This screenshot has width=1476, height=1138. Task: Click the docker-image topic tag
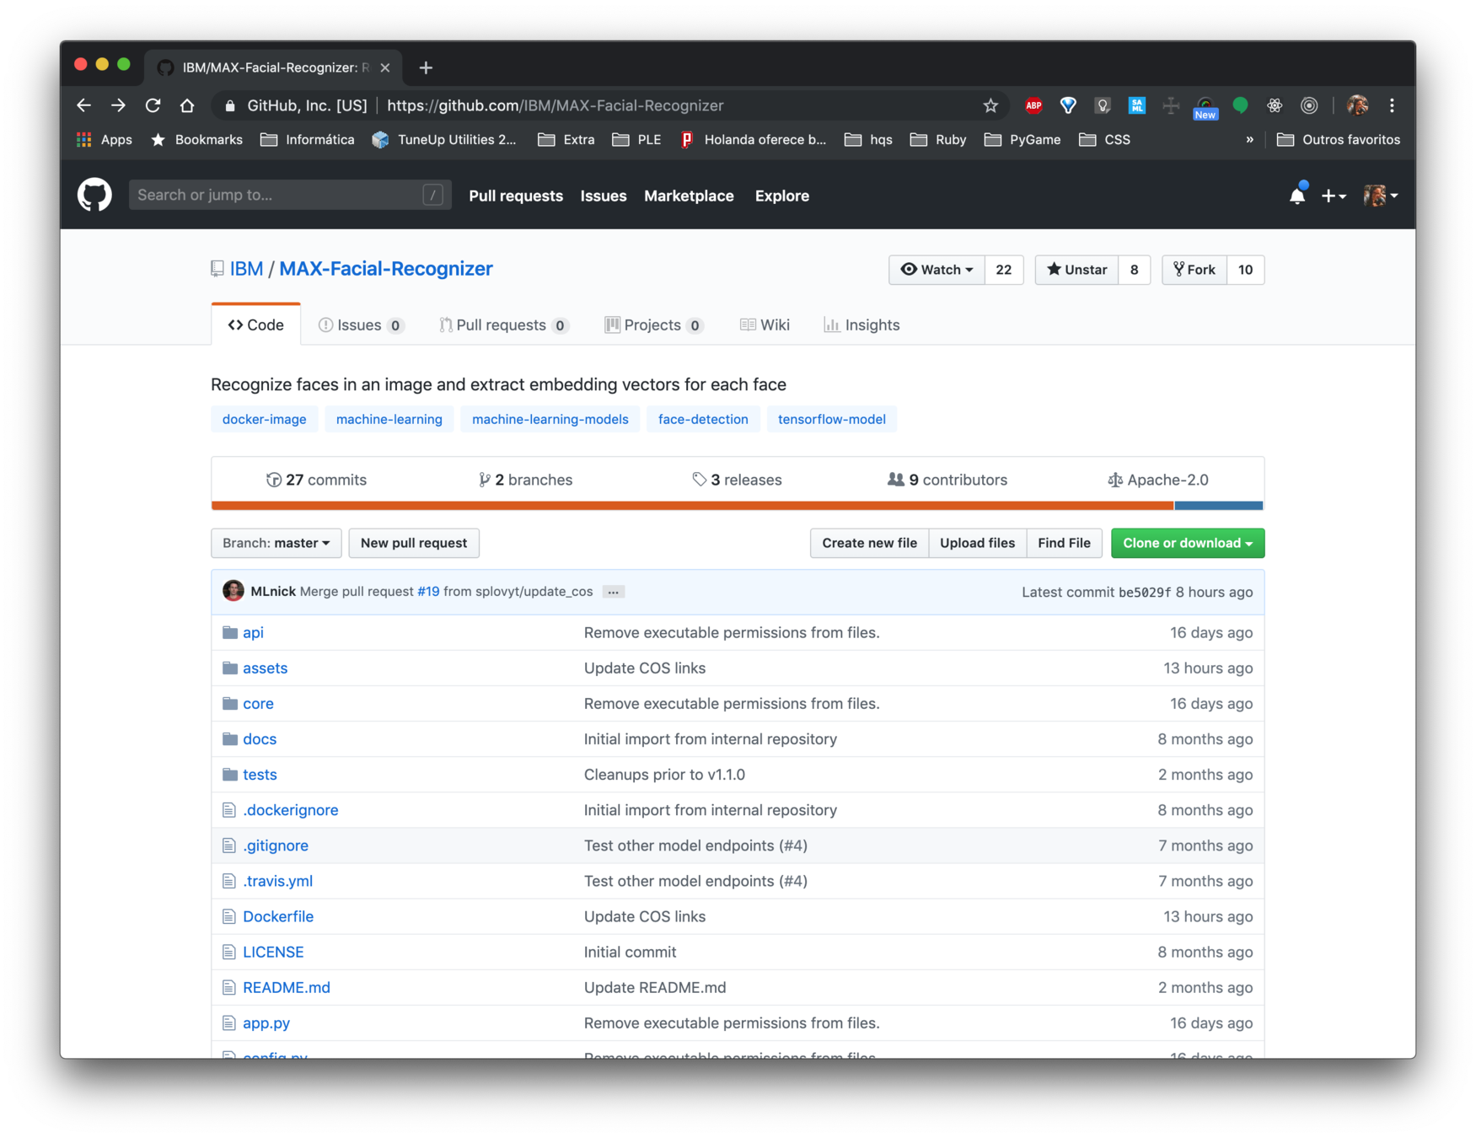pyautogui.click(x=264, y=419)
